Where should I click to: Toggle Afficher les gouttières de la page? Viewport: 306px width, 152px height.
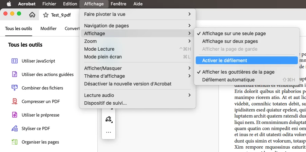(x=247, y=72)
